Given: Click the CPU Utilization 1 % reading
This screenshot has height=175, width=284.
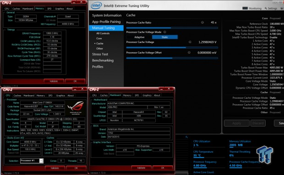Looking at the screenshot, I should [196, 145].
